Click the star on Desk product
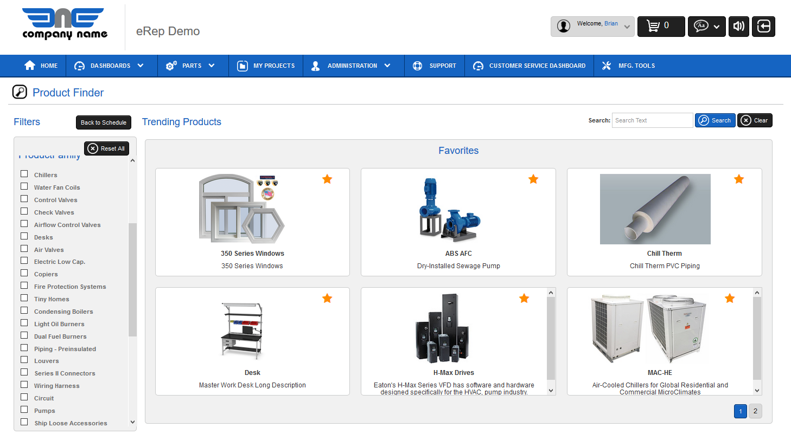Image resolution: width=791 pixels, height=434 pixels. click(327, 298)
